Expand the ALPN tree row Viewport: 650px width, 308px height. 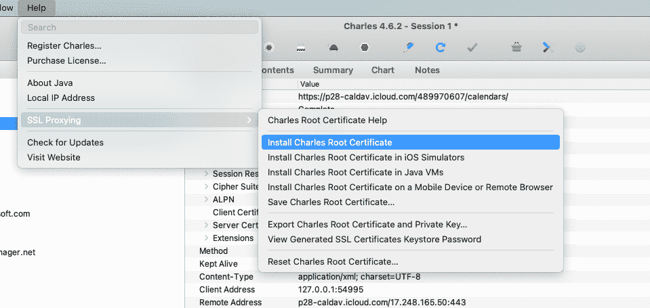pos(207,199)
